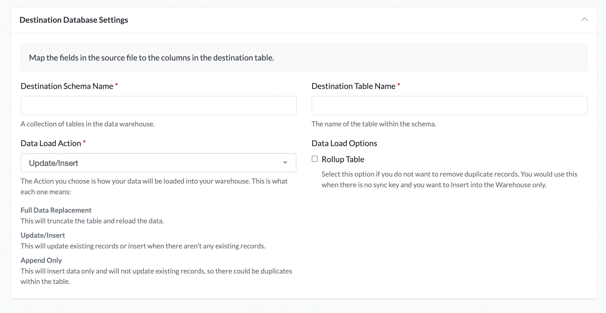Collapse the Destination Database Settings panel chevron
The image size is (606, 313).
[x=584, y=20]
